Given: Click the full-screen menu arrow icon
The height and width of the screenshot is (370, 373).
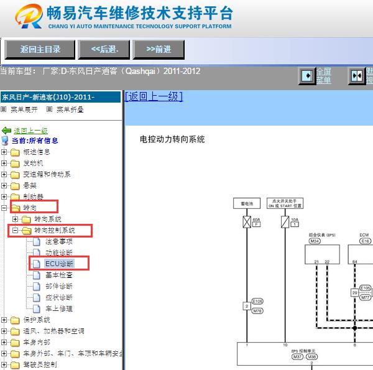Looking at the screenshot, I should pyautogui.click(x=307, y=76).
